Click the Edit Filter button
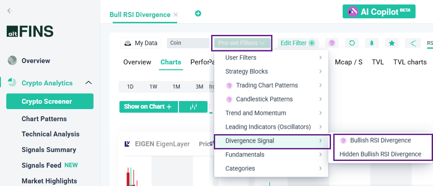The height and width of the screenshot is (186, 433). tap(297, 43)
